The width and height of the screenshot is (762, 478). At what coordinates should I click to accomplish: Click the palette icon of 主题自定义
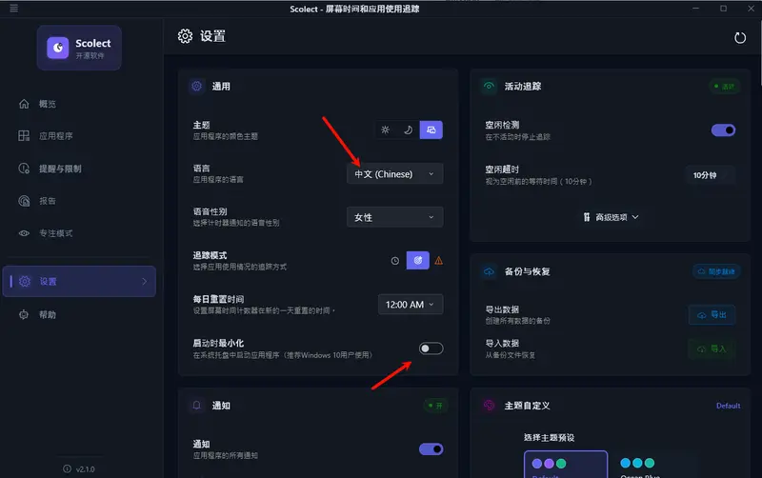pyautogui.click(x=489, y=405)
